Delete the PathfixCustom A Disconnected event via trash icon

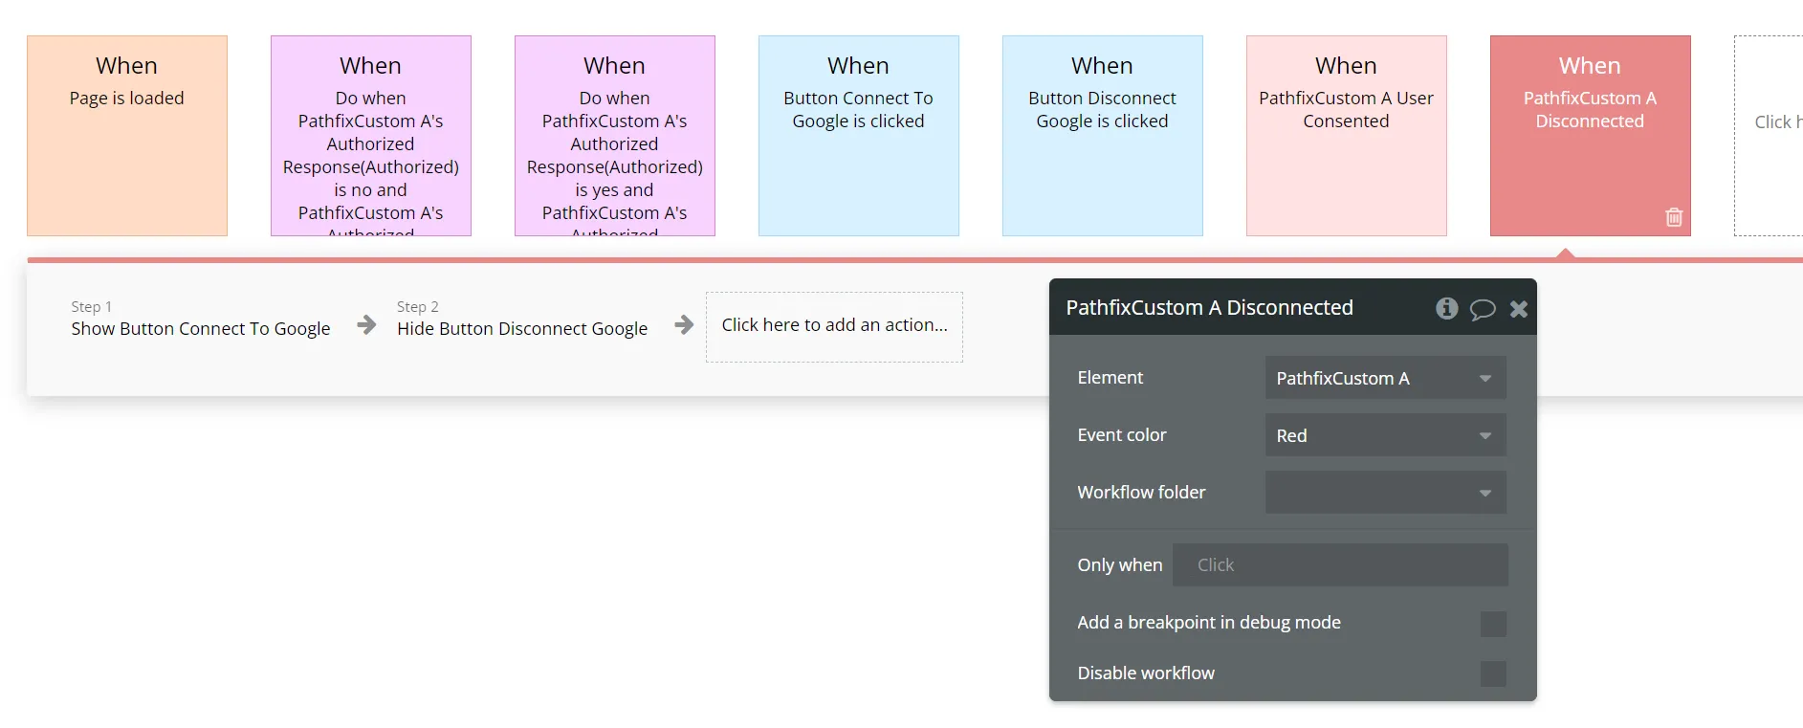[x=1674, y=217]
